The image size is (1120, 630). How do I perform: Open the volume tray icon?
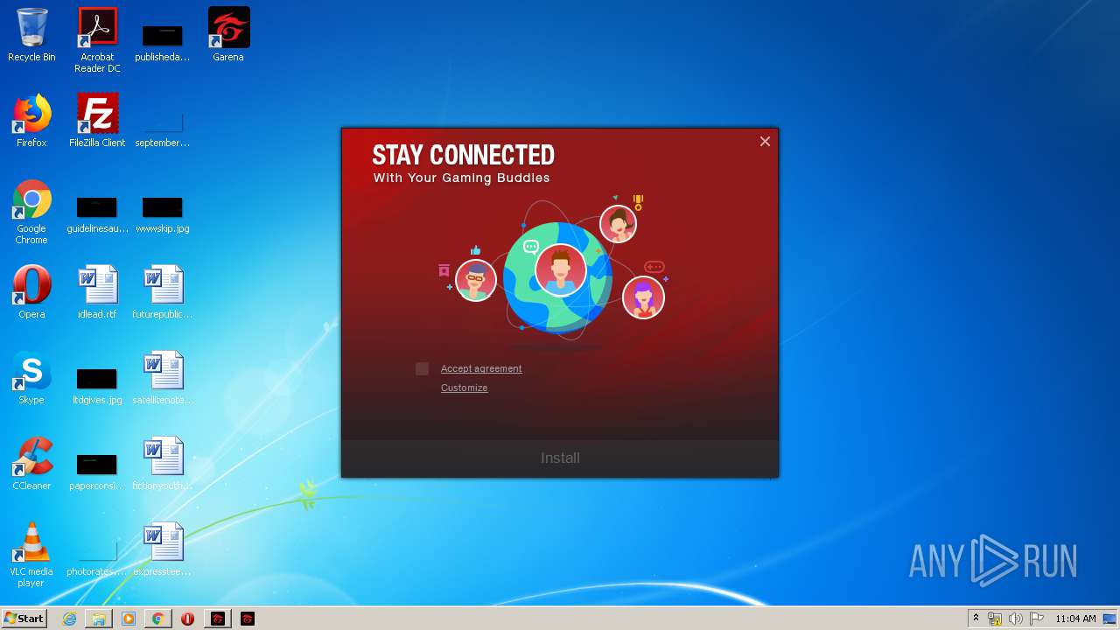(x=1016, y=619)
